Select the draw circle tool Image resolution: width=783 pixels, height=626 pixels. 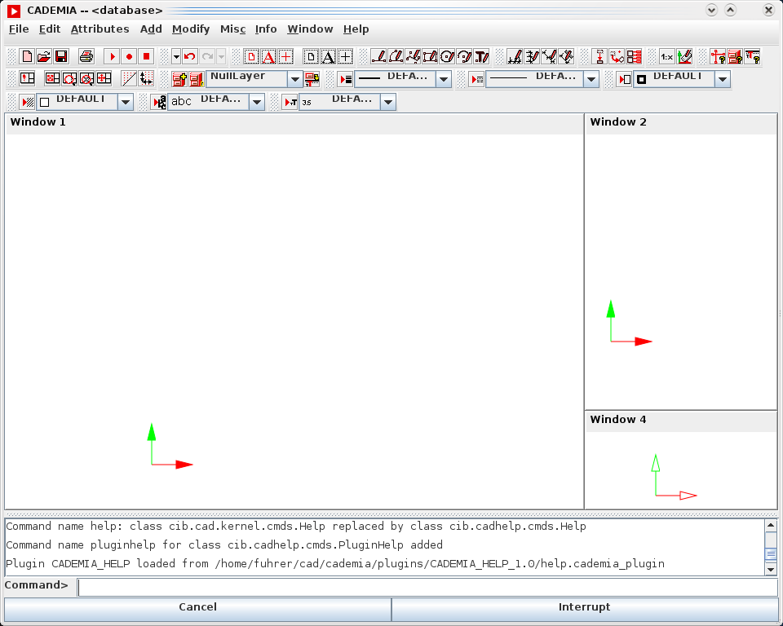[447, 57]
